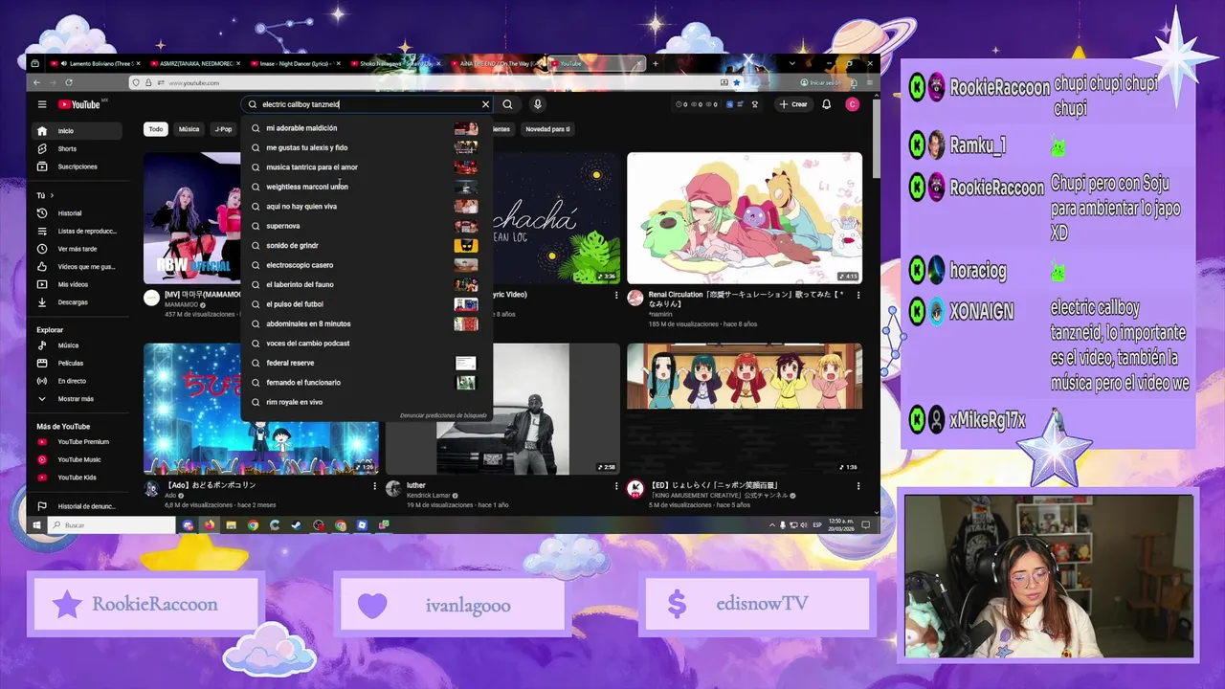Screen dimensions: 1225x689
Task: Open Descargas in the sidebar
Action: pos(77,302)
